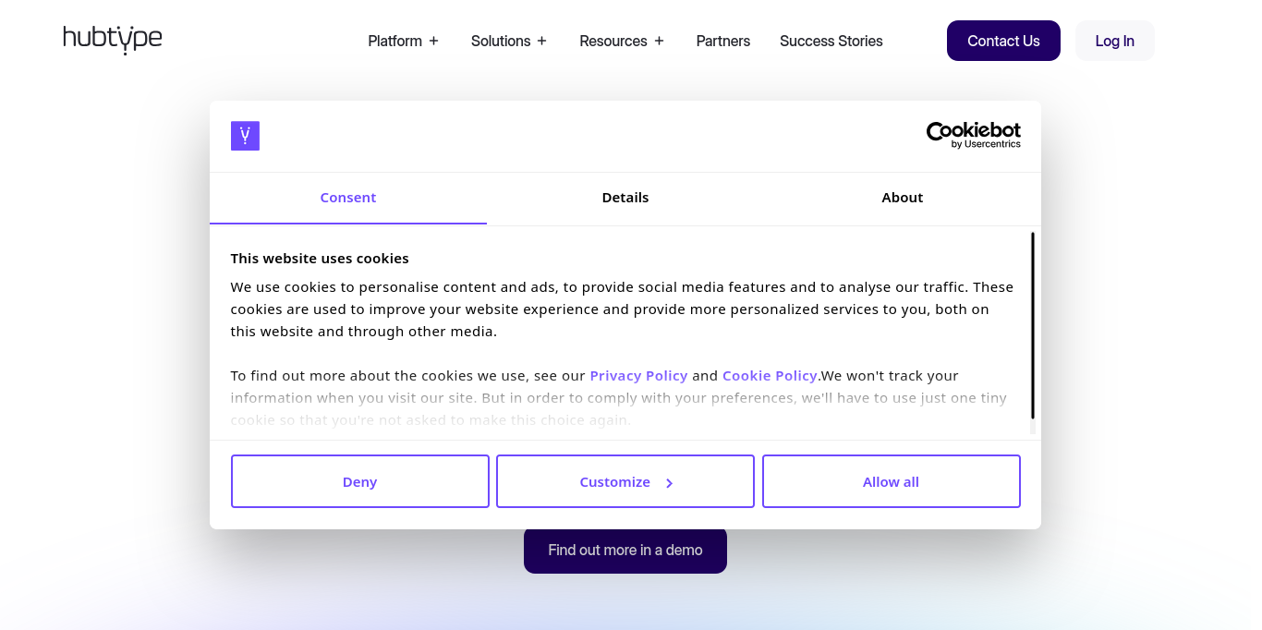Switch to the Details tab

coord(625,197)
